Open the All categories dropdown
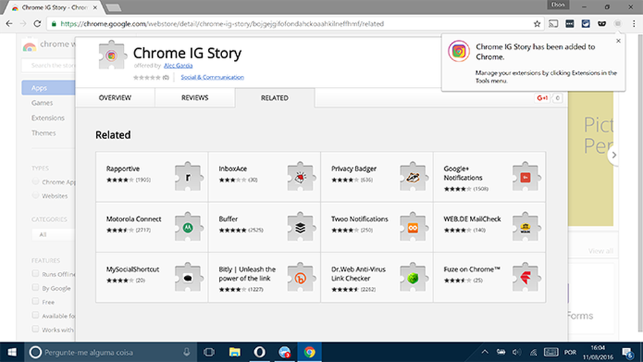Viewport: 643px width, 362px height. tap(54, 235)
